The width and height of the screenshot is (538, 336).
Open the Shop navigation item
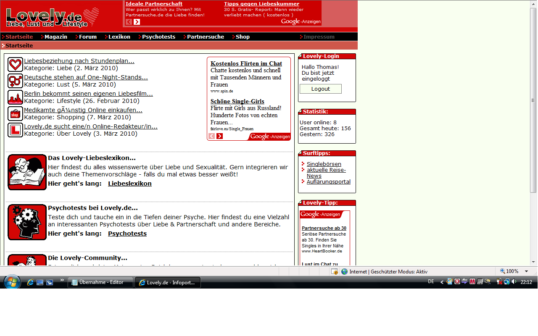[243, 37]
